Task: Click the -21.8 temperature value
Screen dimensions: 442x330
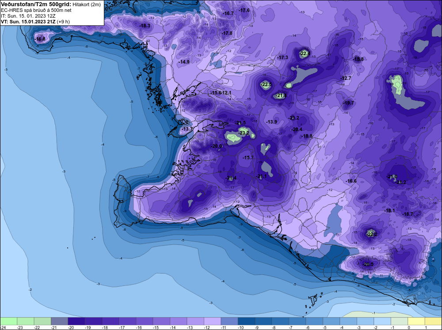Action: 281,96
